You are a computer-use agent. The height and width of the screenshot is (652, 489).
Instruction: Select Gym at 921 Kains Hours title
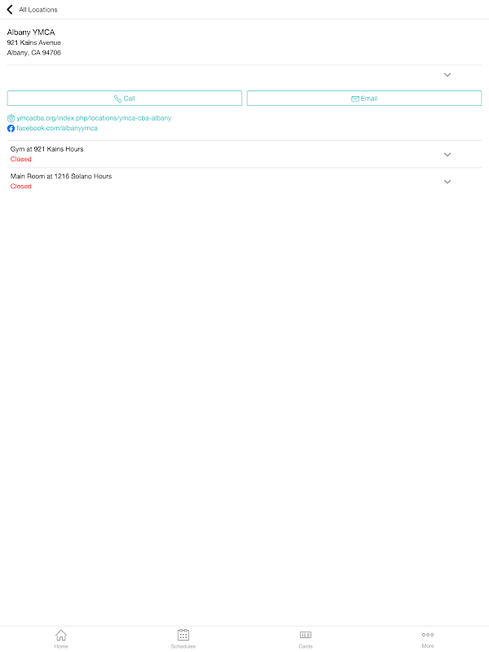[47, 149]
